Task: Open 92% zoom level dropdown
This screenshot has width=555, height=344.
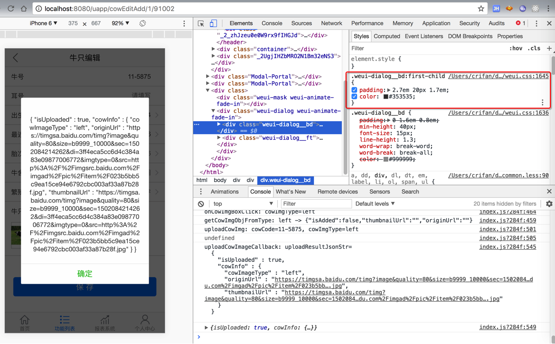Action: click(x=120, y=23)
